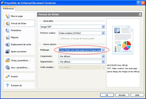The height and width of the screenshot is (99, 146).
Task: Click the Avancé gears icon
Action: click(x=7, y=77)
